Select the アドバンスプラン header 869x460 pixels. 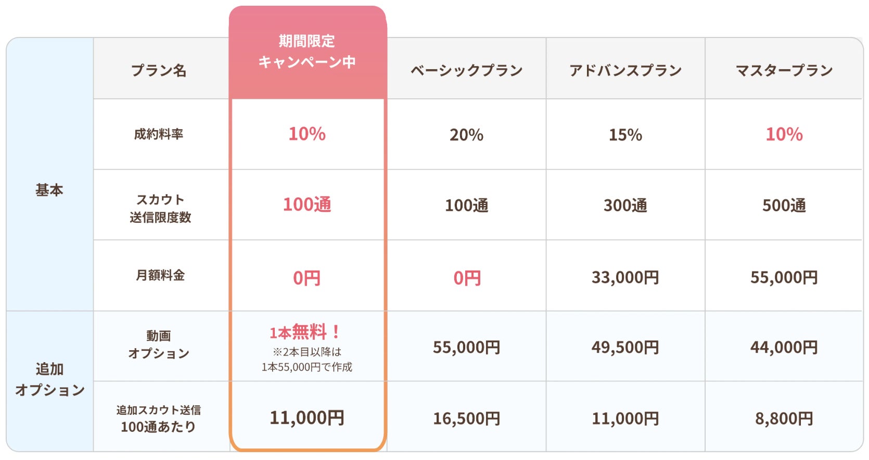tap(625, 70)
